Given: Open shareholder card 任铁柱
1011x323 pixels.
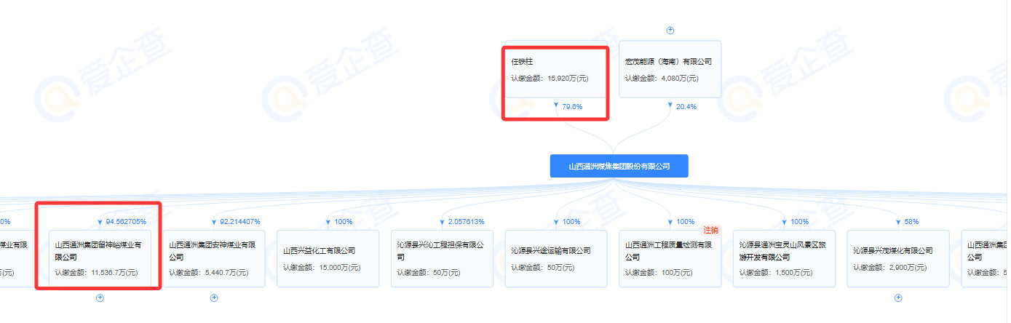Looking at the screenshot, I should click(x=556, y=68).
